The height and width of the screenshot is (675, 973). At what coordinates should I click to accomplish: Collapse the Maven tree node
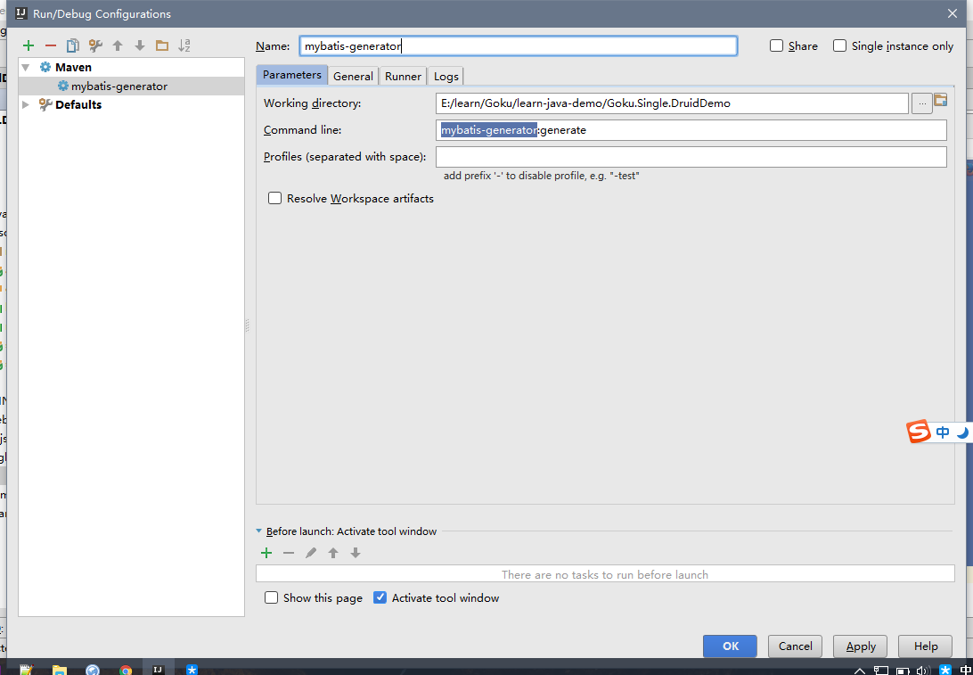click(26, 67)
